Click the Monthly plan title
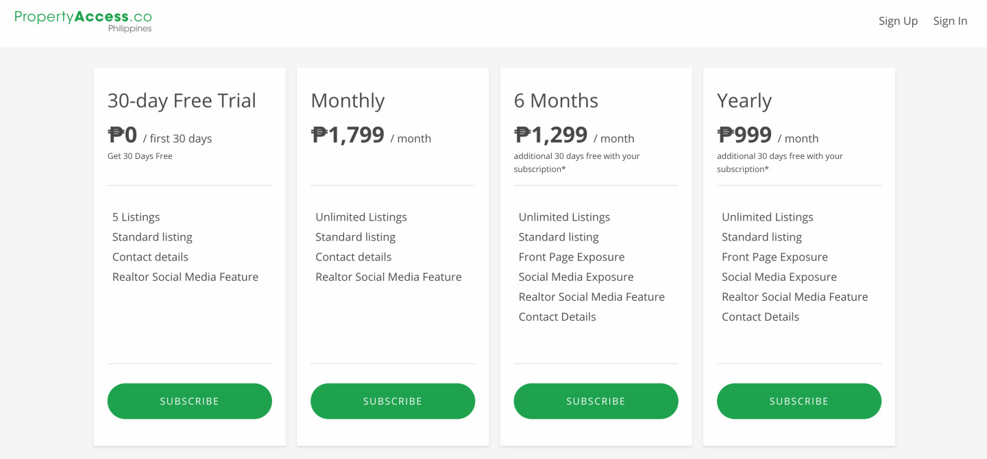This screenshot has height=459, width=987. tap(348, 101)
